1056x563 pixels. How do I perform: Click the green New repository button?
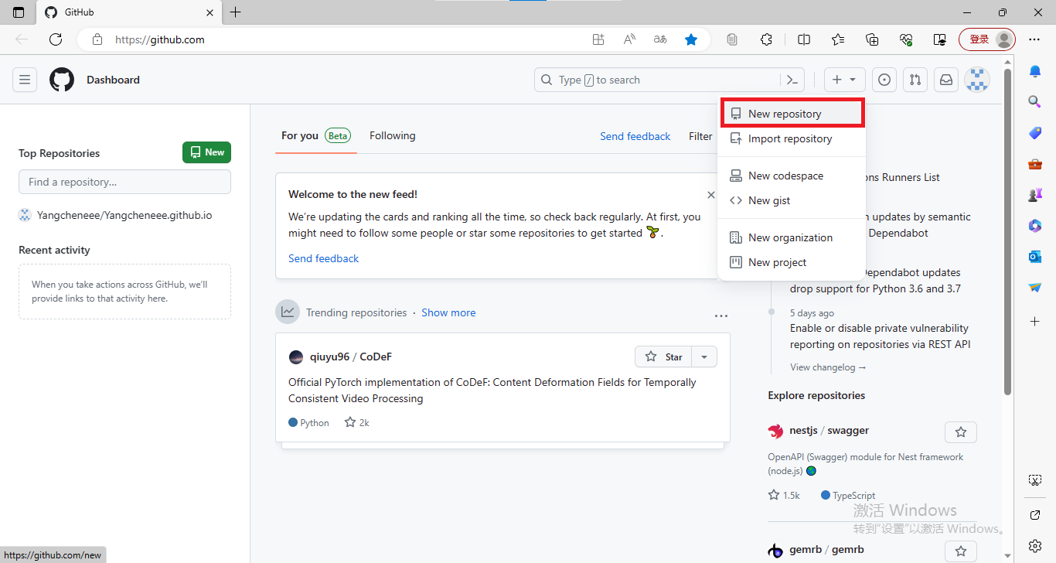click(206, 152)
